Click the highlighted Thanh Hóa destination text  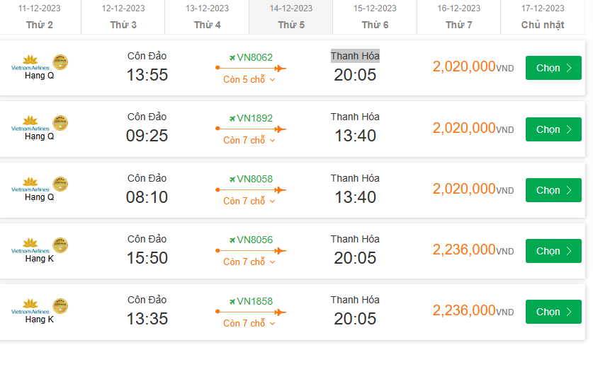(355, 56)
